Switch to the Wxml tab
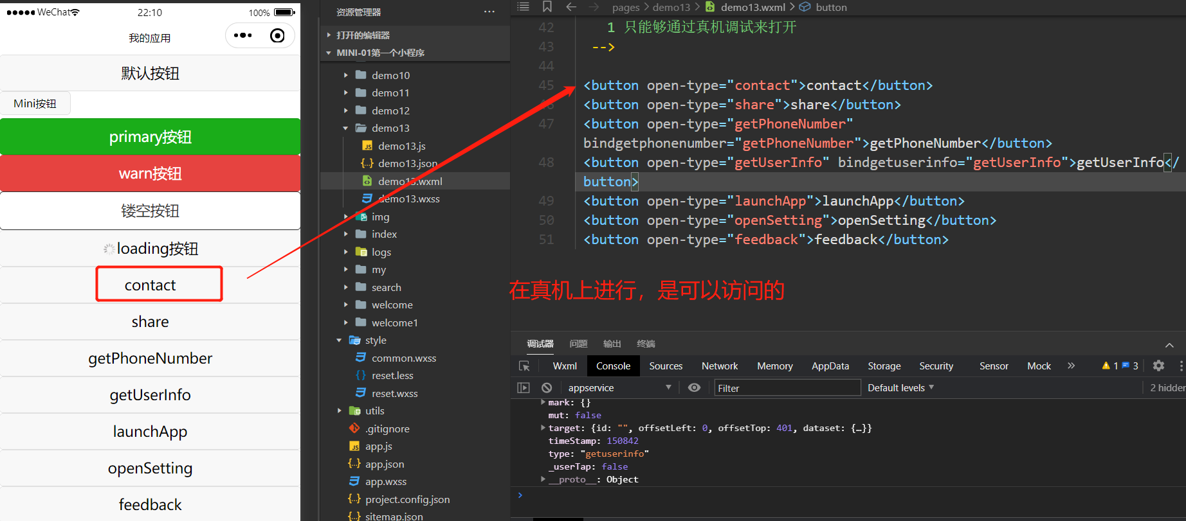1186x521 pixels. coord(565,366)
